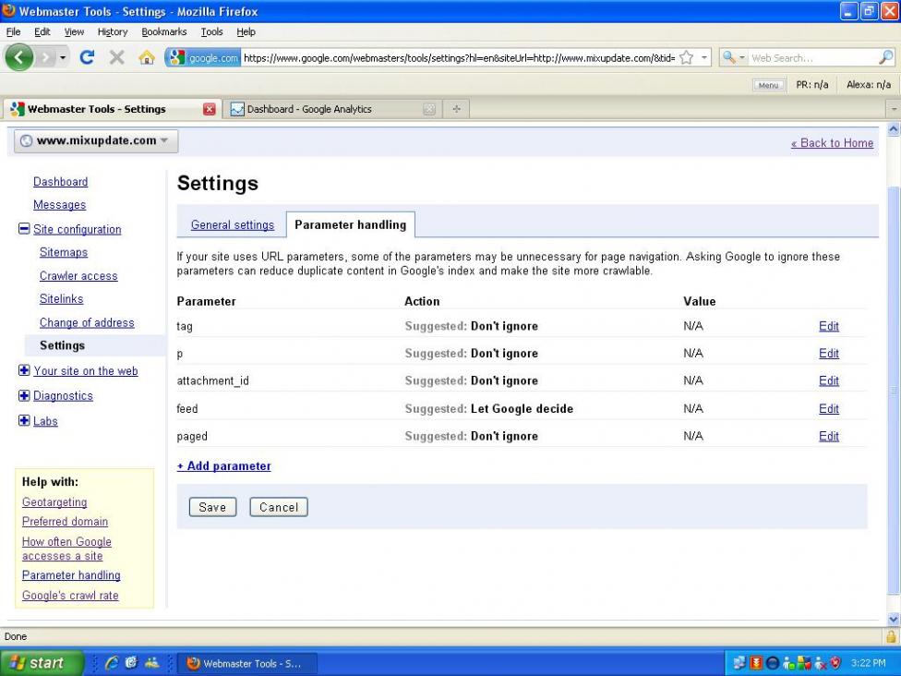Click the bookmark star icon in URL bar

686,57
